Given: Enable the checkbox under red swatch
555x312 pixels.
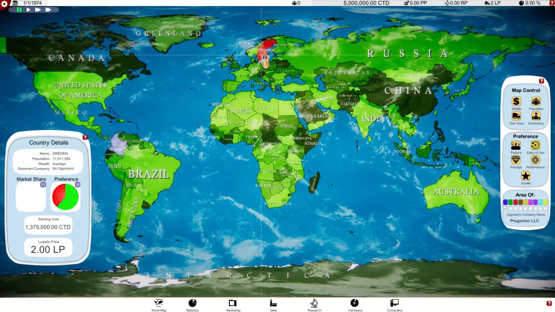Looking at the screenshot, I should [x=516, y=209].
